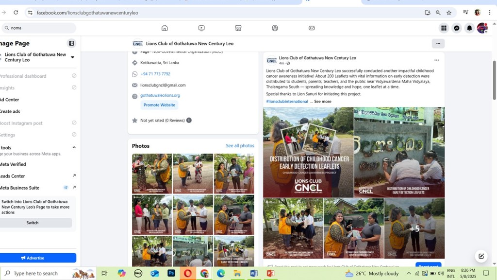497x280 pixels.
Task: View site information icon beside URL
Action: click(x=30, y=13)
